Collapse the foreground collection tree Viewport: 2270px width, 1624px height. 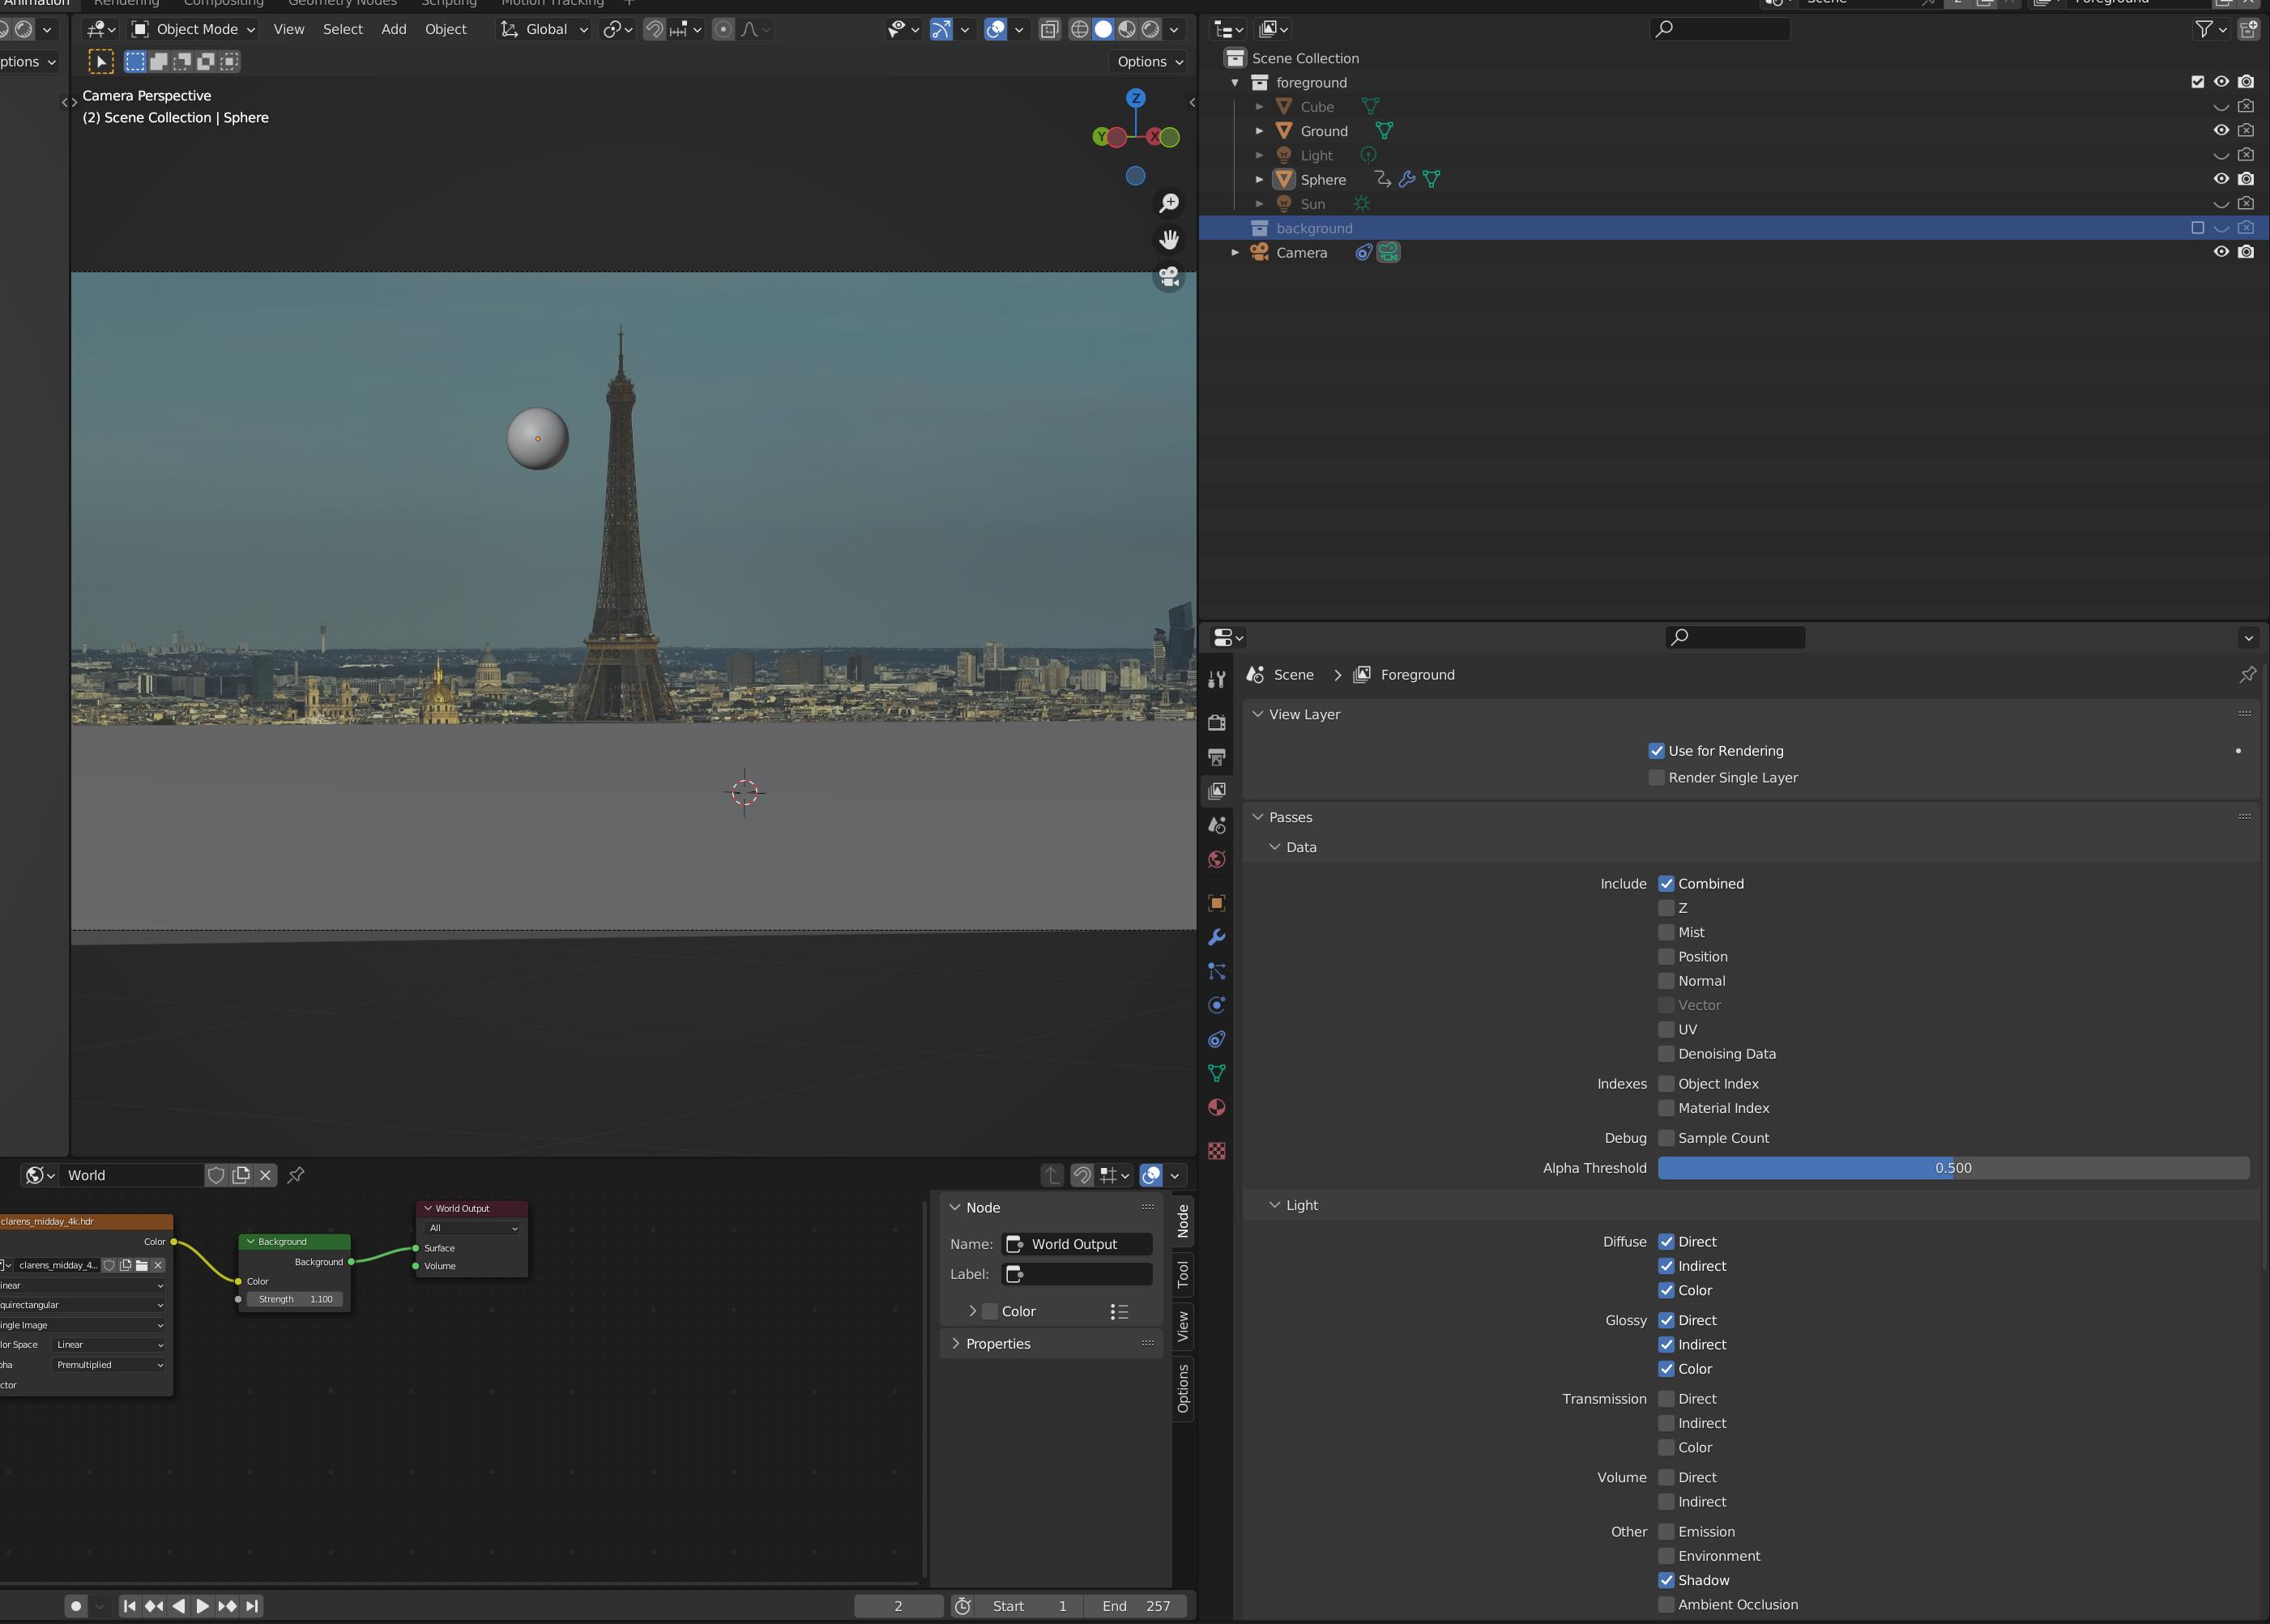coord(1235,83)
